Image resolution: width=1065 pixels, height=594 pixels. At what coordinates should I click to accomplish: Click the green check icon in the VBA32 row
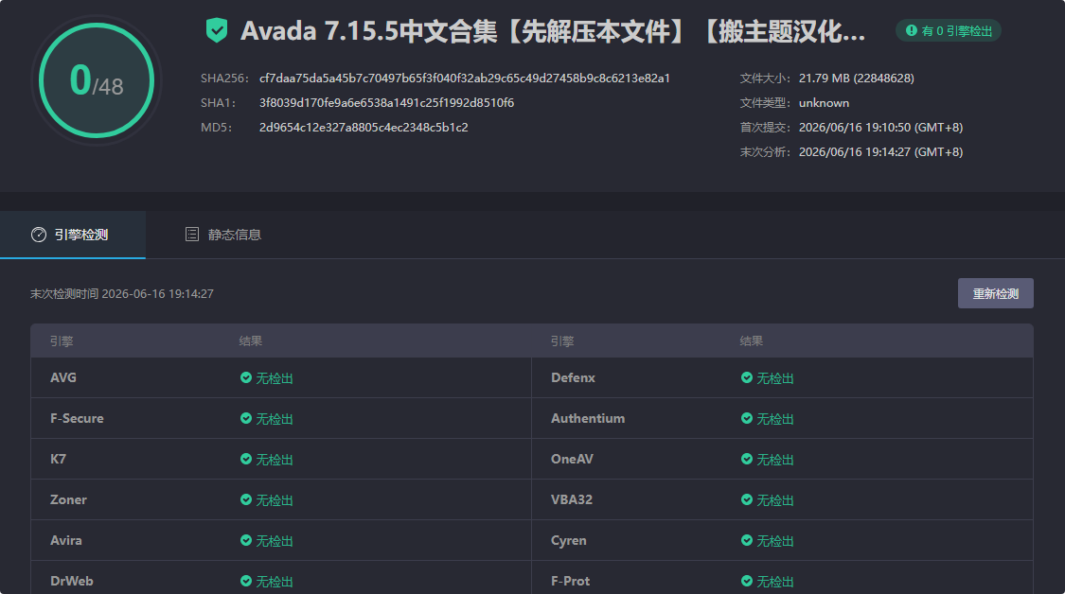pyautogui.click(x=747, y=499)
